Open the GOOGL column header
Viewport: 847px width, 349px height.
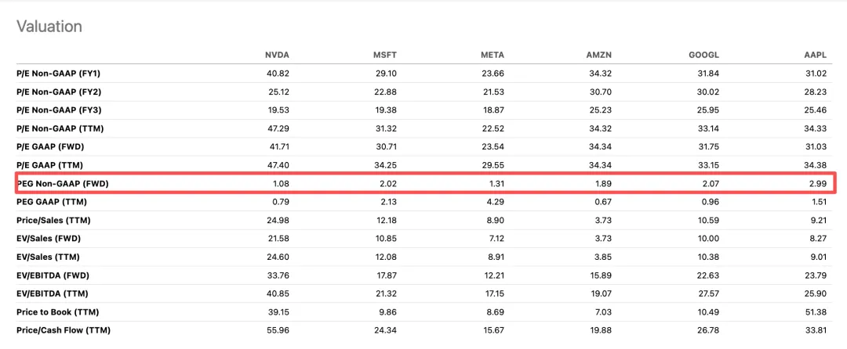click(x=703, y=56)
